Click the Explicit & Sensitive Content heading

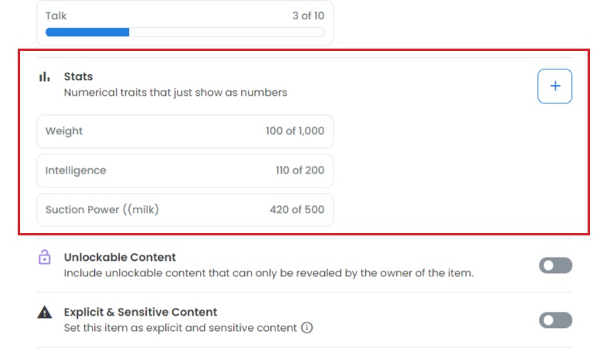141,312
